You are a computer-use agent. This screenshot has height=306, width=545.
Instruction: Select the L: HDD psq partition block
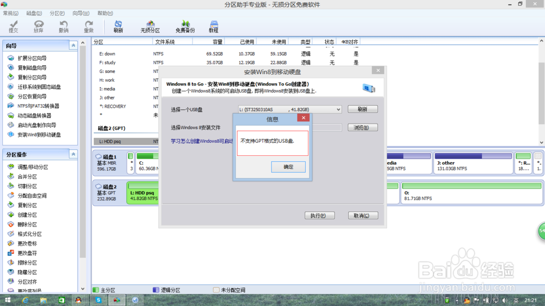(143, 193)
